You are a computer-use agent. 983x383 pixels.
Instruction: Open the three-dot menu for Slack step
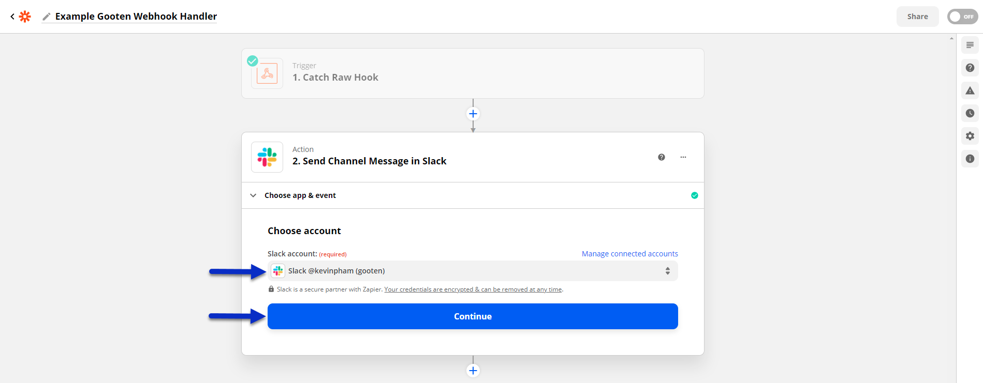[x=683, y=157]
